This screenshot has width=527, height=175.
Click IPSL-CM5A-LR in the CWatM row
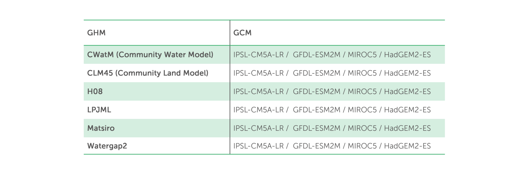pos(258,55)
